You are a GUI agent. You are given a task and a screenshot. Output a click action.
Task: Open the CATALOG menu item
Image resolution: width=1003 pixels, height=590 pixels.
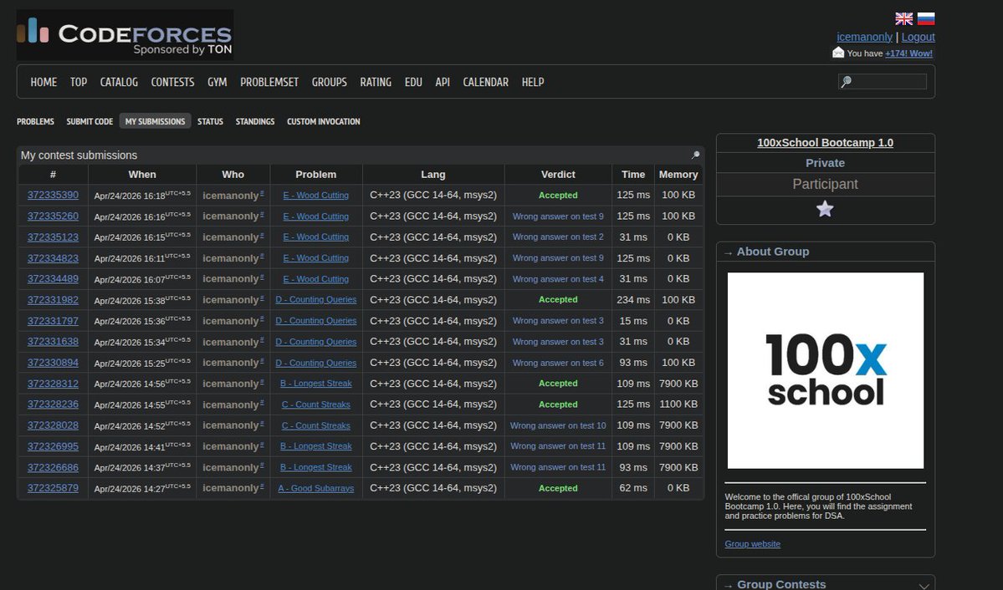[x=119, y=82]
